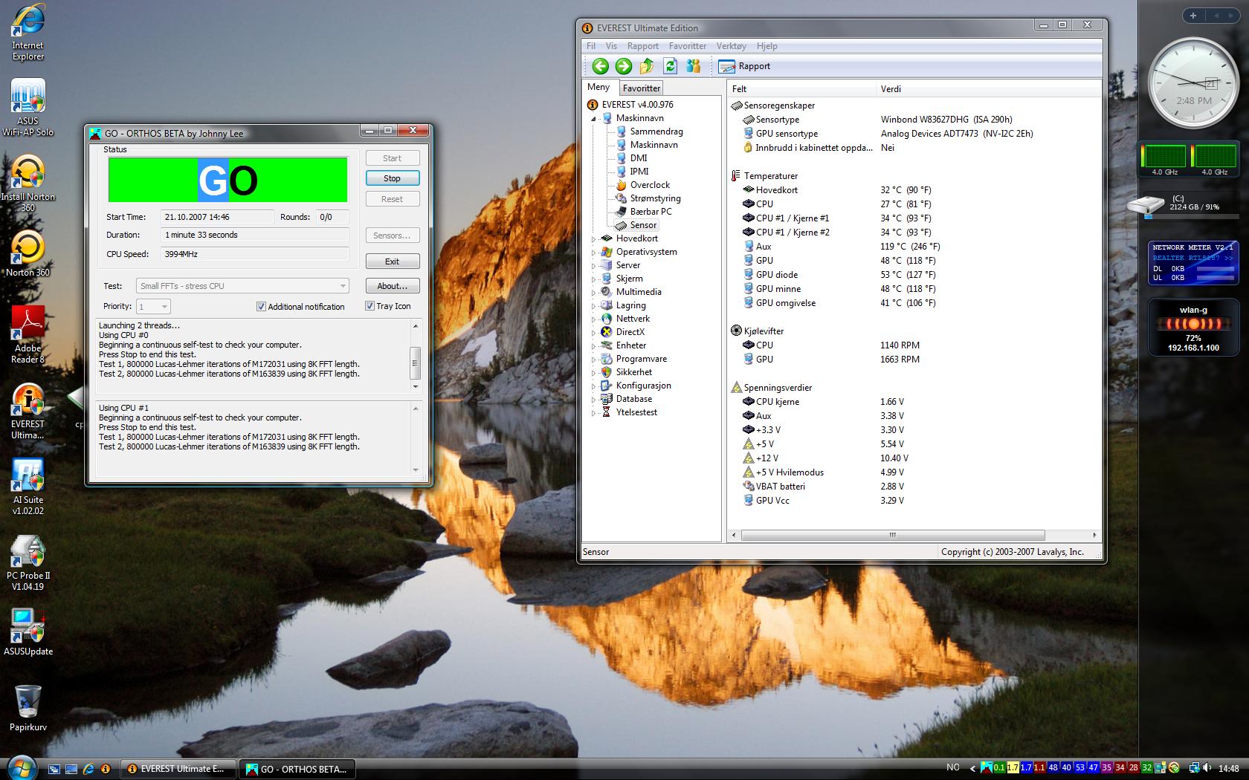Select the Norton 360 desktop icon
The width and height of the screenshot is (1249, 780).
pos(28,253)
